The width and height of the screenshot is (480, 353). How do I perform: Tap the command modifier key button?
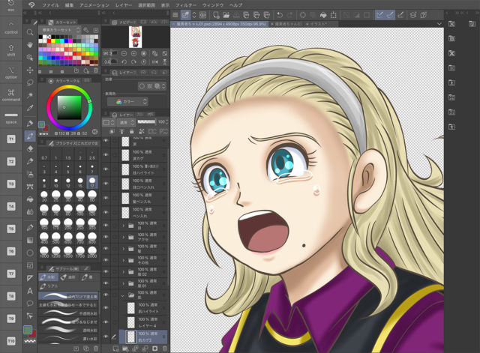pos(11,95)
